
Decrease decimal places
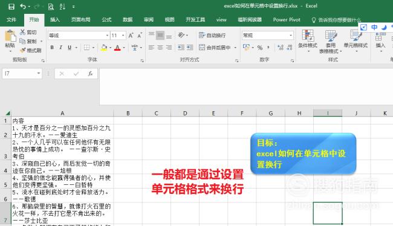pyautogui.click(x=290, y=47)
